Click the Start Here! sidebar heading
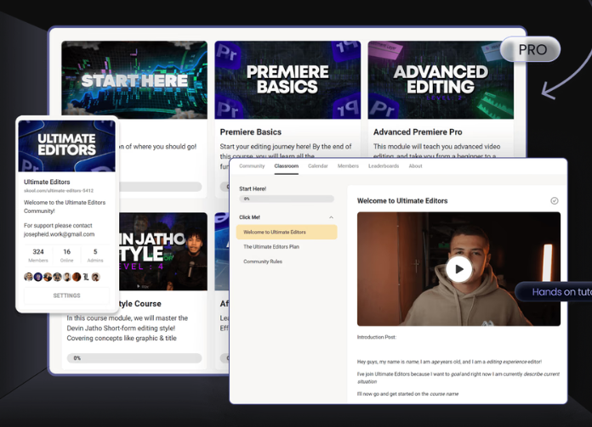 [x=253, y=188]
